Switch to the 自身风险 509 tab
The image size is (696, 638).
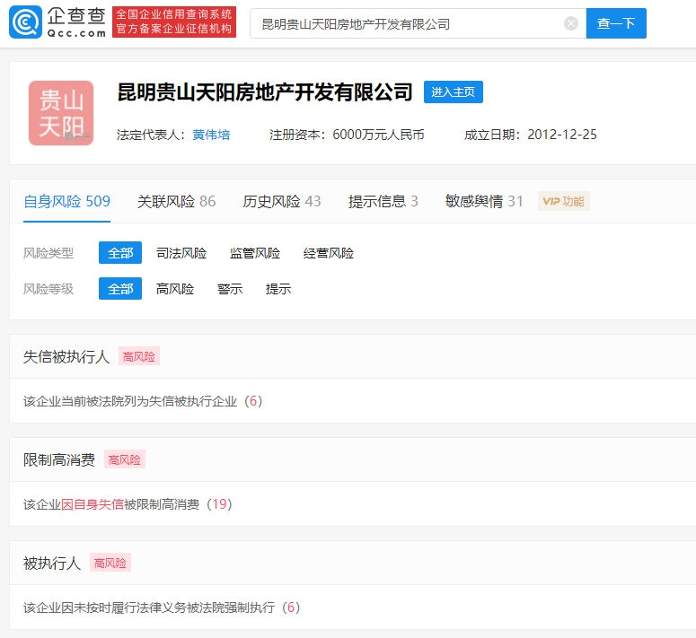pos(66,201)
